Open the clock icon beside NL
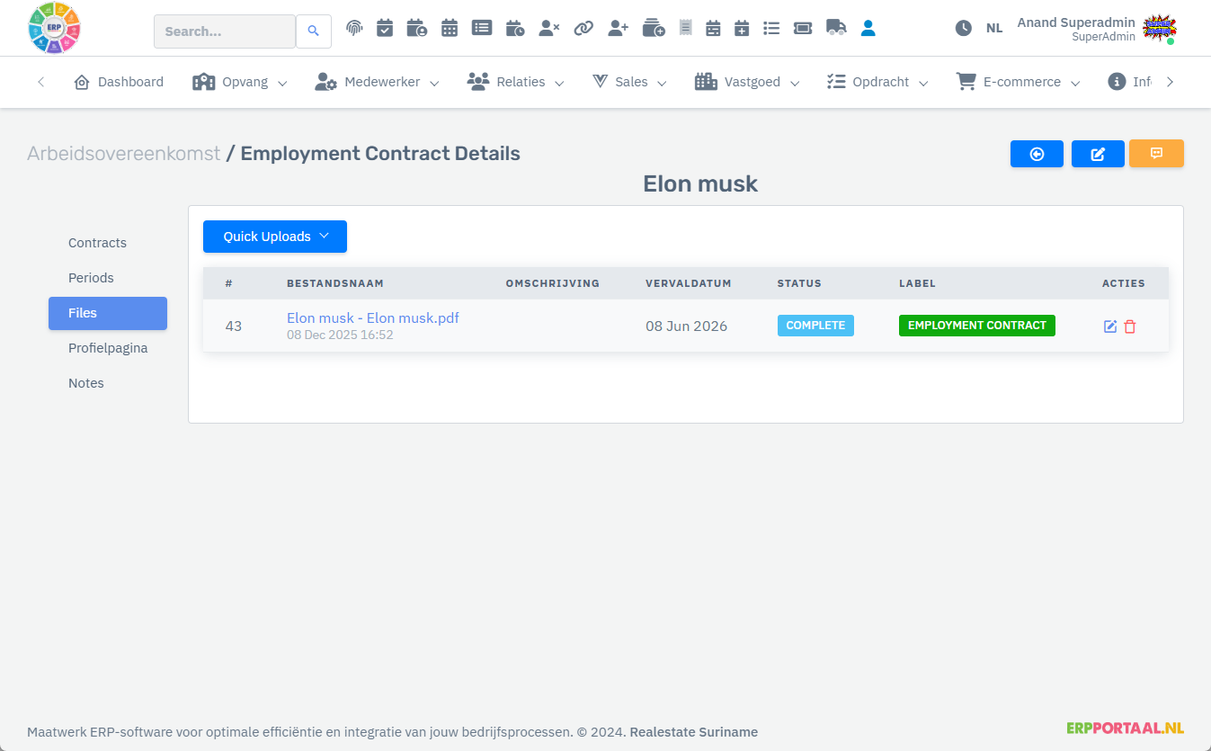 coord(963,28)
